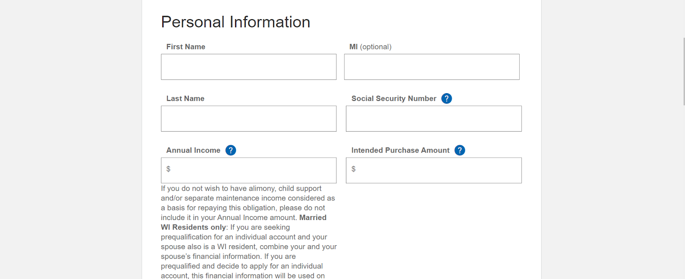Click the Last Name label
This screenshot has width=685, height=279.
pos(185,99)
